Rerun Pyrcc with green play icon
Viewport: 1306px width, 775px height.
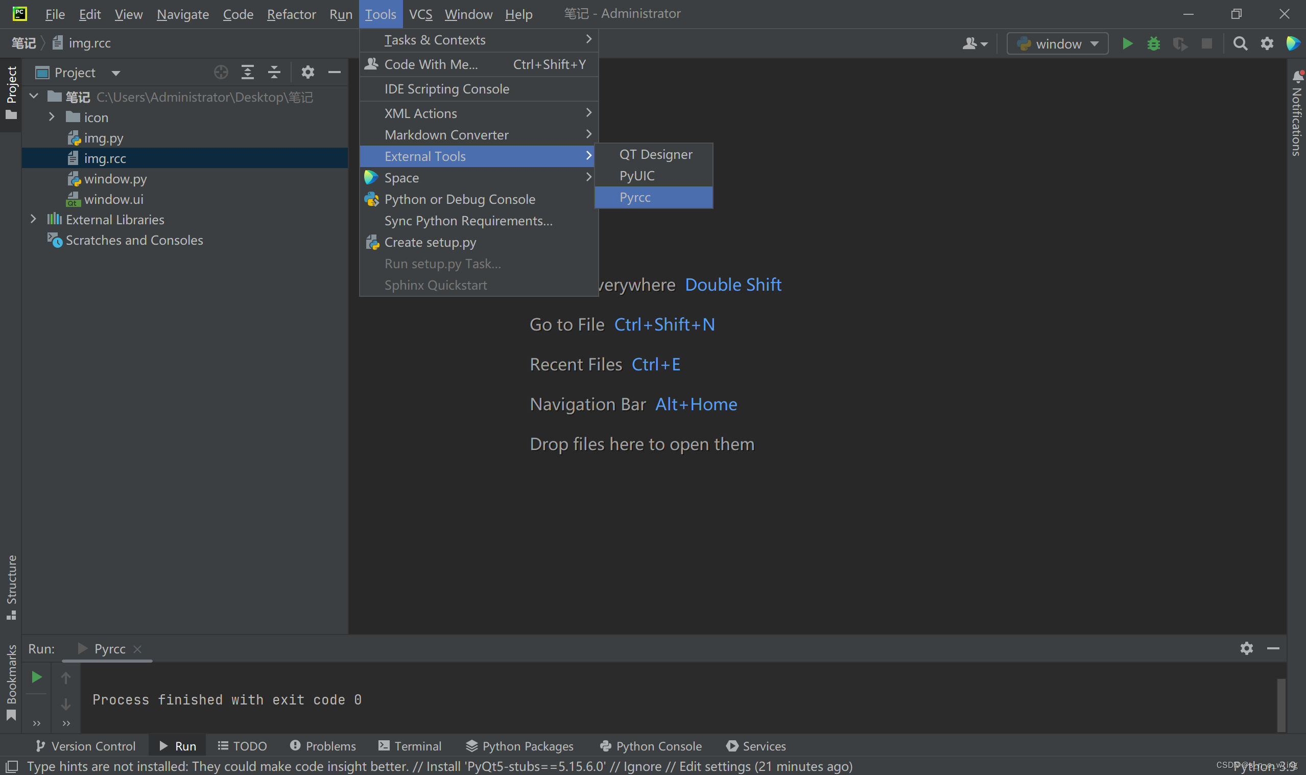click(36, 677)
